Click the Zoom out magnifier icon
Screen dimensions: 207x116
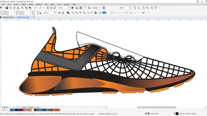[138, 8]
